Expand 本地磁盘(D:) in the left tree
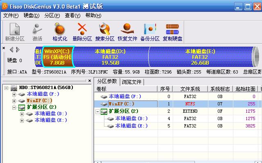 tap(22, 114)
